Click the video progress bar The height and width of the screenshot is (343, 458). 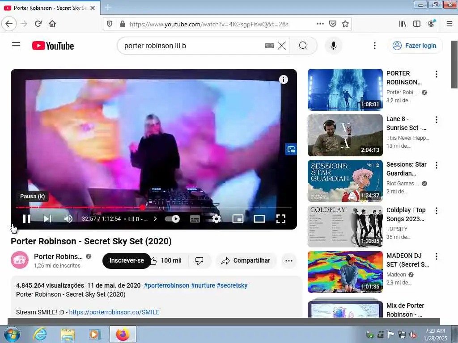154,207
